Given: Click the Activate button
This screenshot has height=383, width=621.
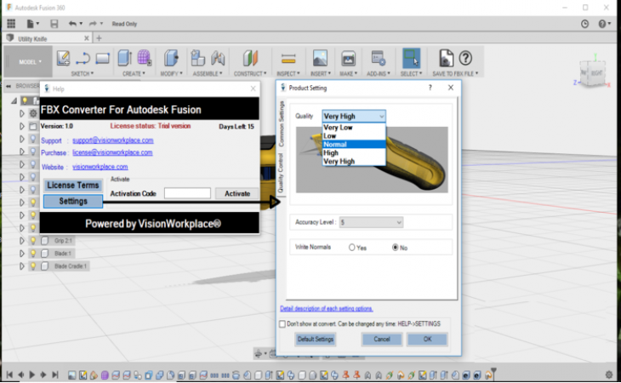Looking at the screenshot, I should [x=237, y=193].
